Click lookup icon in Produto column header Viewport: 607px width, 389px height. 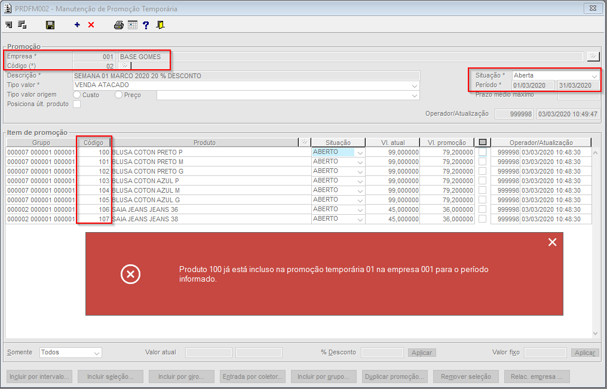click(x=305, y=143)
